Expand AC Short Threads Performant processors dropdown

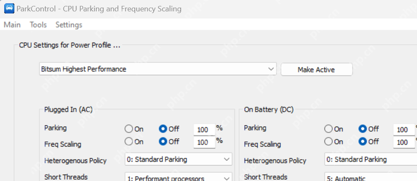coord(178,177)
